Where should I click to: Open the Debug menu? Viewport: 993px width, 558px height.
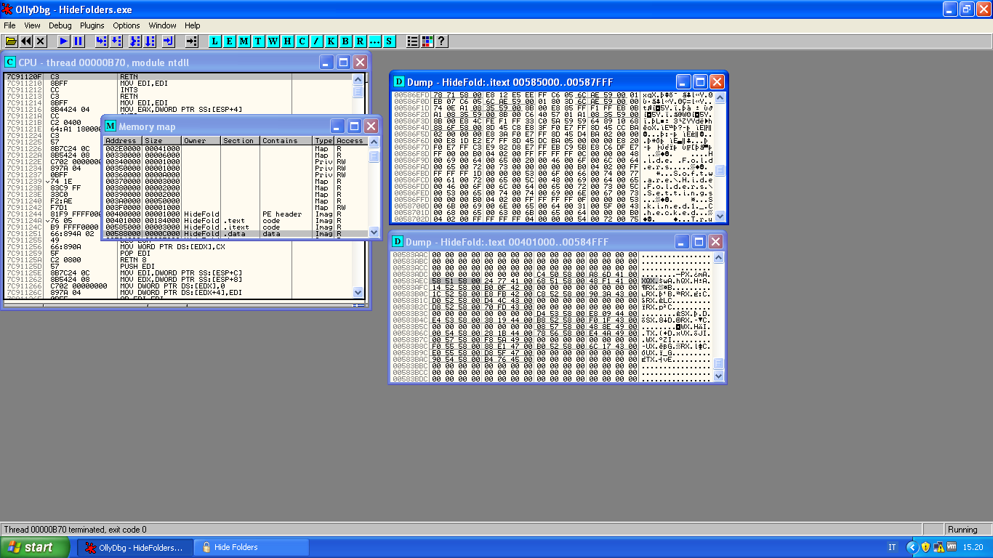coord(60,25)
